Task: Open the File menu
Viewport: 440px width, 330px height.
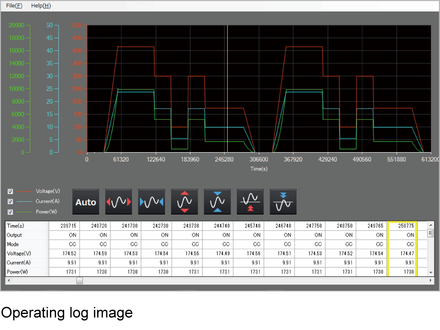Action: tap(14, 5)
